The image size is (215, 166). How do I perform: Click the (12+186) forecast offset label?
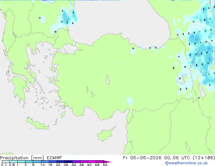(x=204, y=158)
